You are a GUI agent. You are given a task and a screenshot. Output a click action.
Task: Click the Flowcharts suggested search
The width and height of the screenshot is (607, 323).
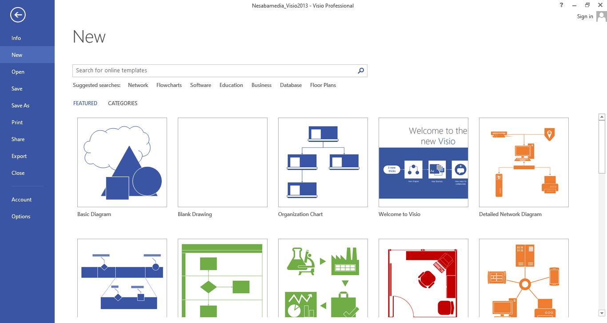169,85
